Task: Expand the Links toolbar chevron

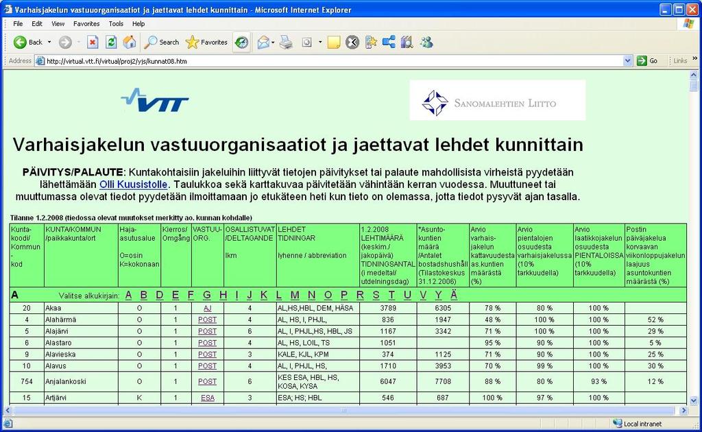Action: pyautogui.click(x=695, y=58)
